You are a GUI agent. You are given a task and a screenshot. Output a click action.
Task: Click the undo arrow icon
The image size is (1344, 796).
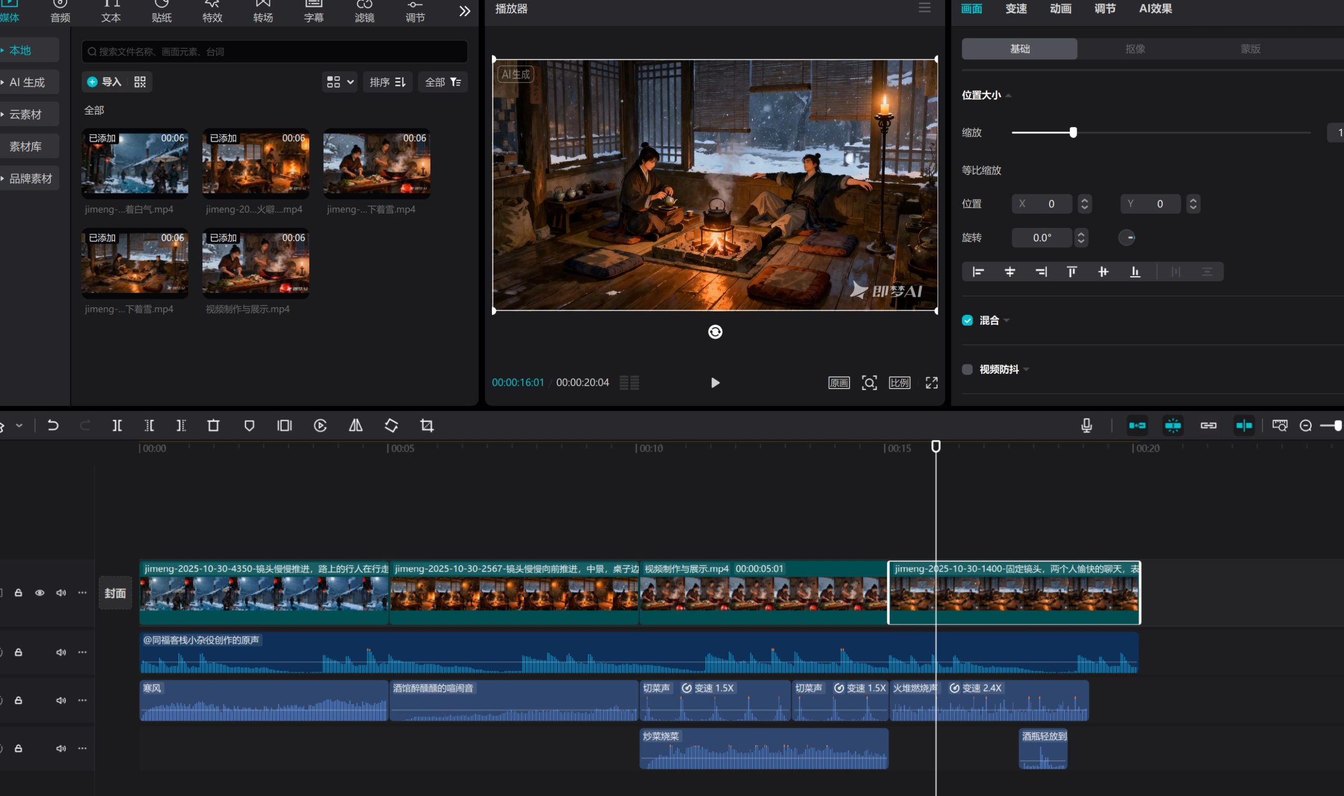point(52,425)
